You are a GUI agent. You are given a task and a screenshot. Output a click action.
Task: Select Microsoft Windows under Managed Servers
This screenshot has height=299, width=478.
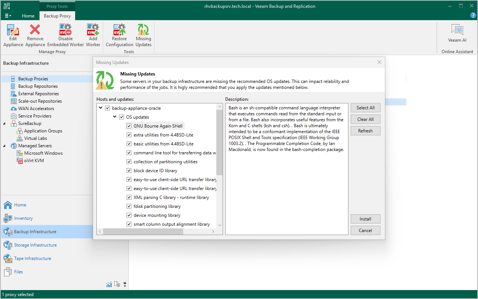tap(43, 153)
